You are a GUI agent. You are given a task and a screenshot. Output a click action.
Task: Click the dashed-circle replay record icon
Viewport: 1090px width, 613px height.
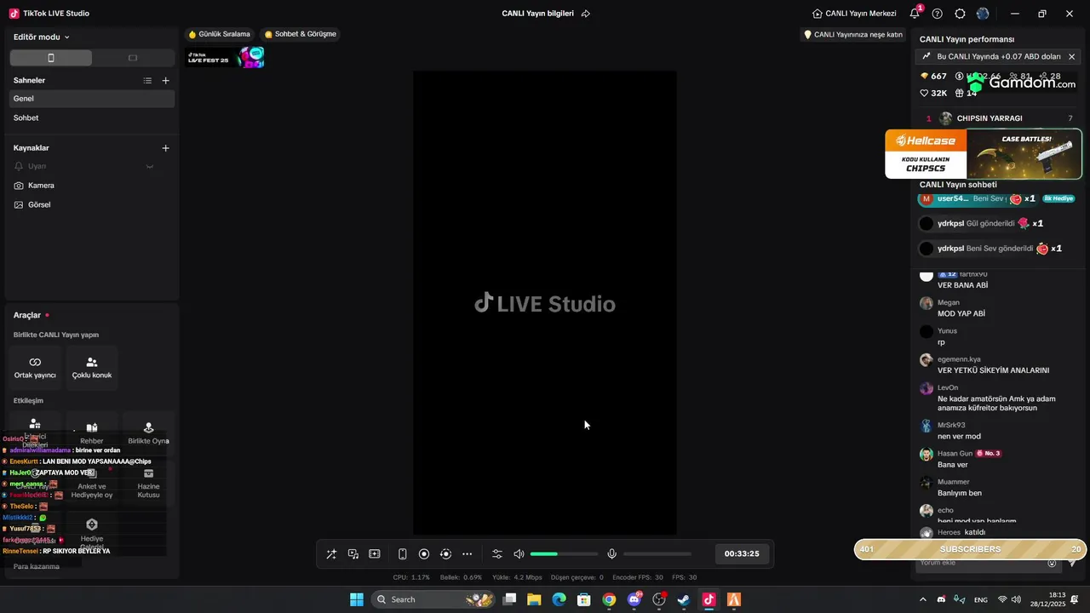pyautogui.click(x=445, y=554)
